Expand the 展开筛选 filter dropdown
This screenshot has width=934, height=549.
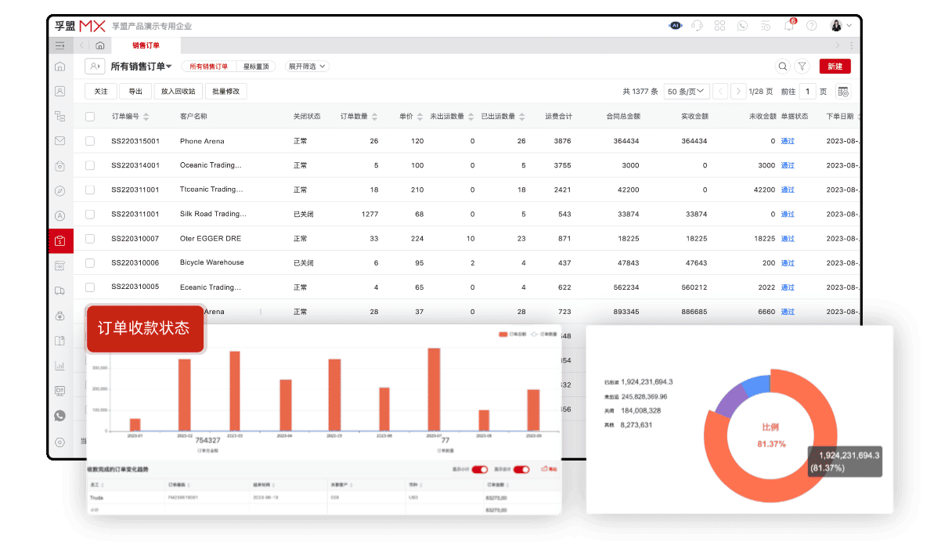[x=307, y=67]
